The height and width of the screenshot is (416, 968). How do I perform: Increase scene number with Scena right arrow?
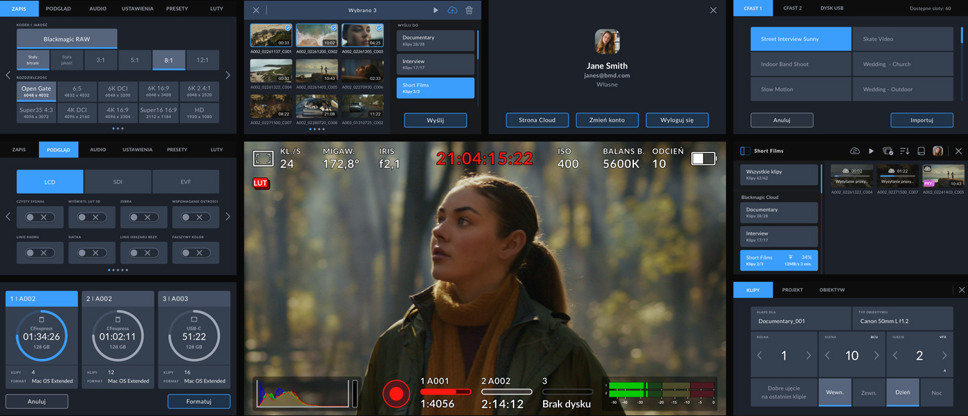877,356
